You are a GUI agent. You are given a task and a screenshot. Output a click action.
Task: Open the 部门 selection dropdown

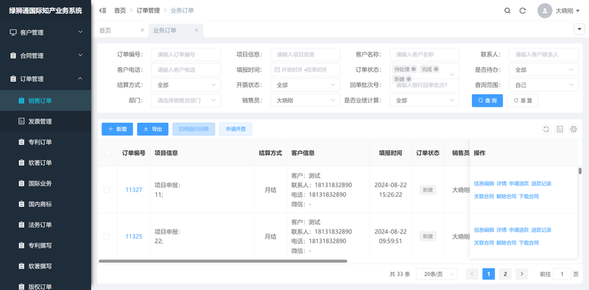(186, 100)
